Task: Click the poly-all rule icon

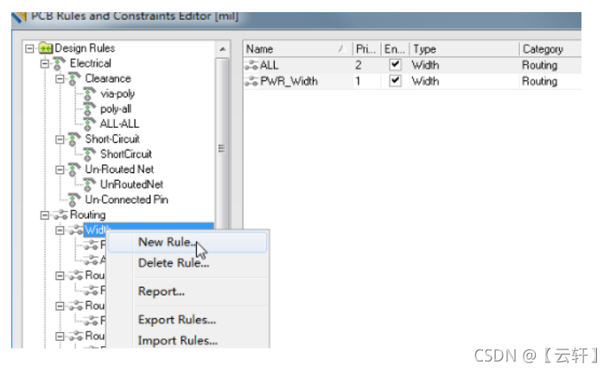Action: point(90,109)
